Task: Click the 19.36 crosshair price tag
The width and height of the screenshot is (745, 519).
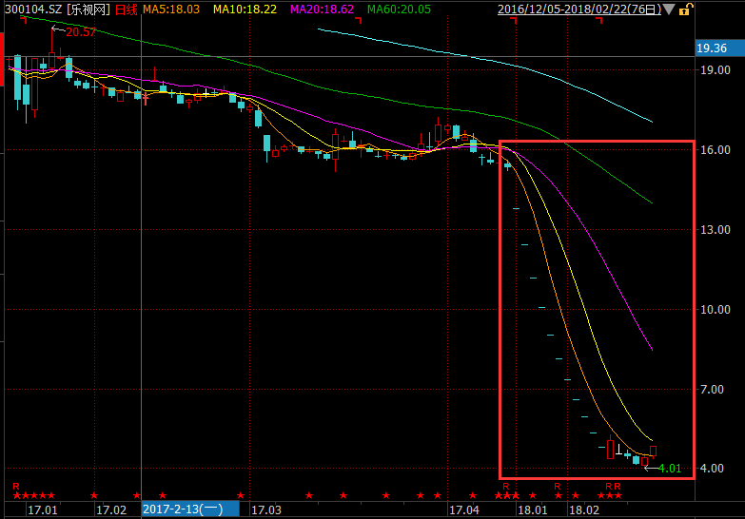Action: (719, 48)
